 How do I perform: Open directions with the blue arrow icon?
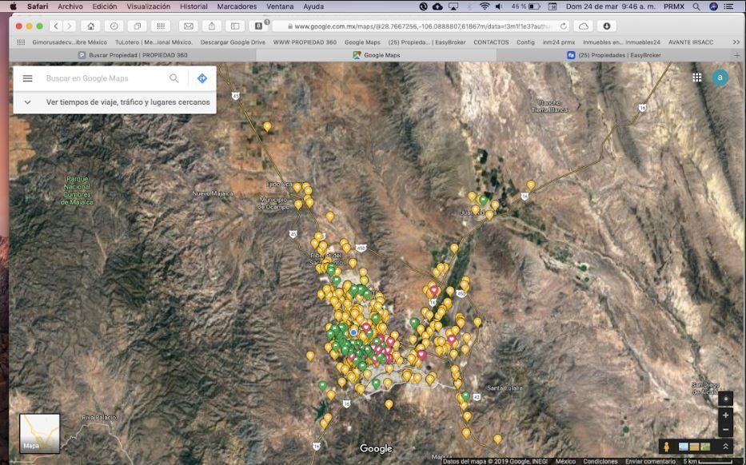pos(201,78)
